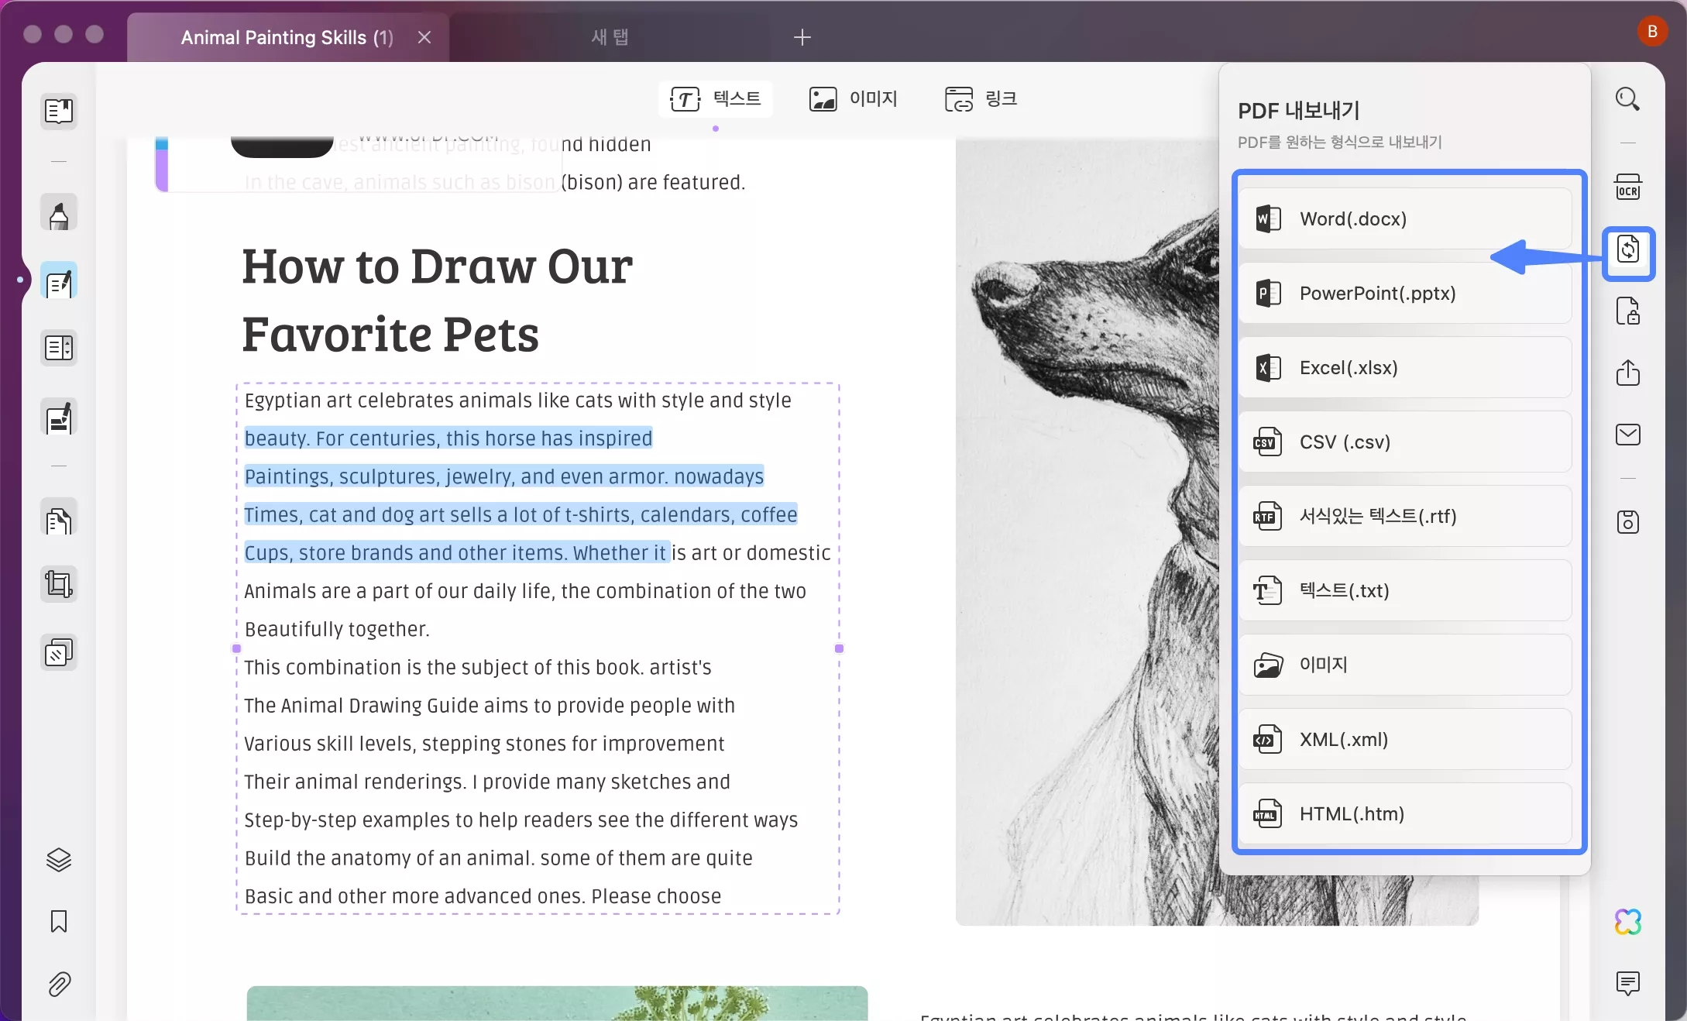Image resolution: width=1687 pixels, height=1021 pixels.
Task: Show the Layers panel
Action: [x=59, y=860]
